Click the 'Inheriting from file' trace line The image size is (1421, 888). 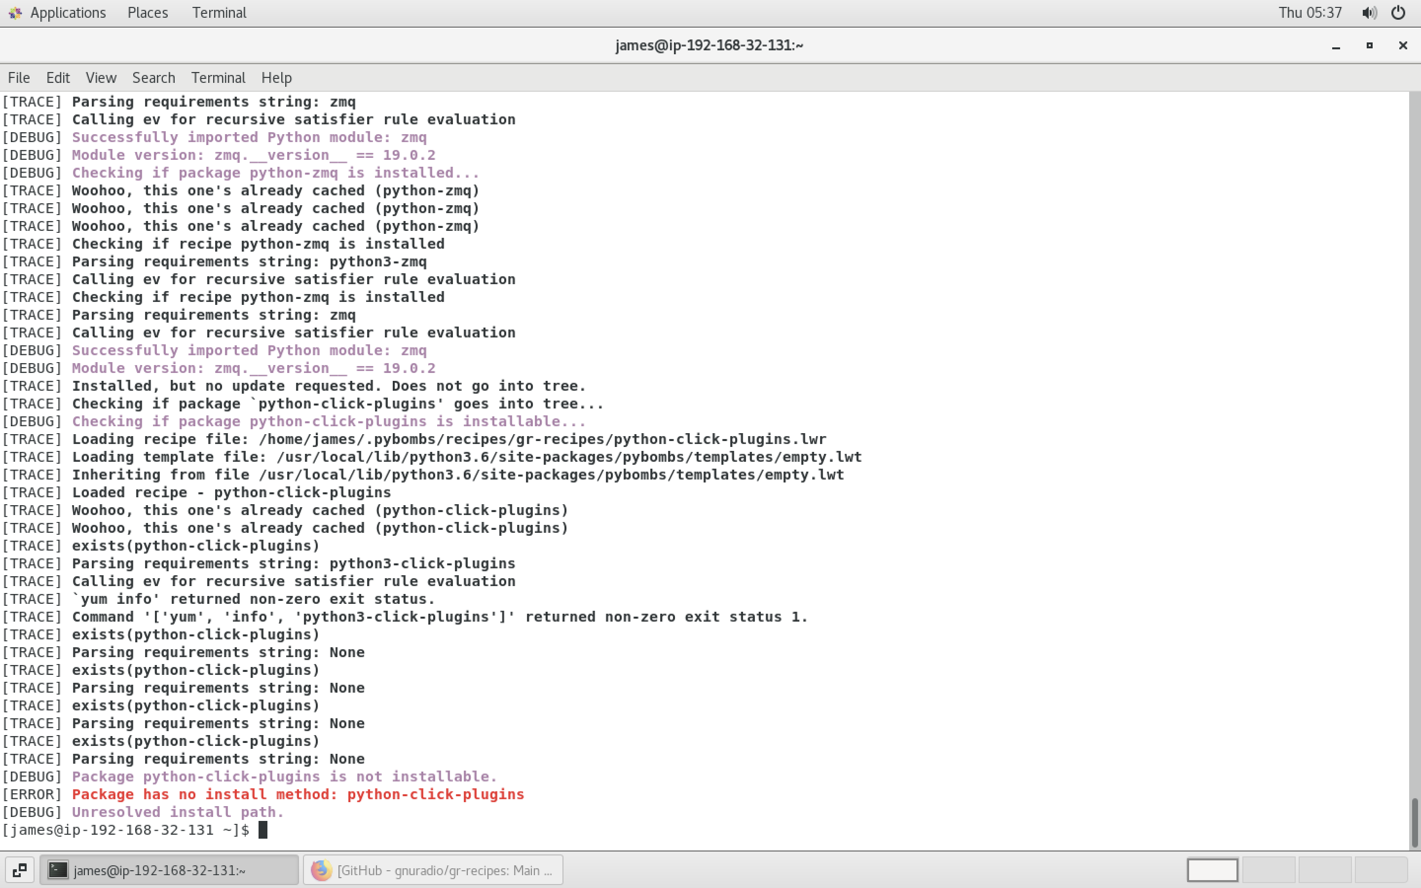pyautogui.click(x=423, y=475)
